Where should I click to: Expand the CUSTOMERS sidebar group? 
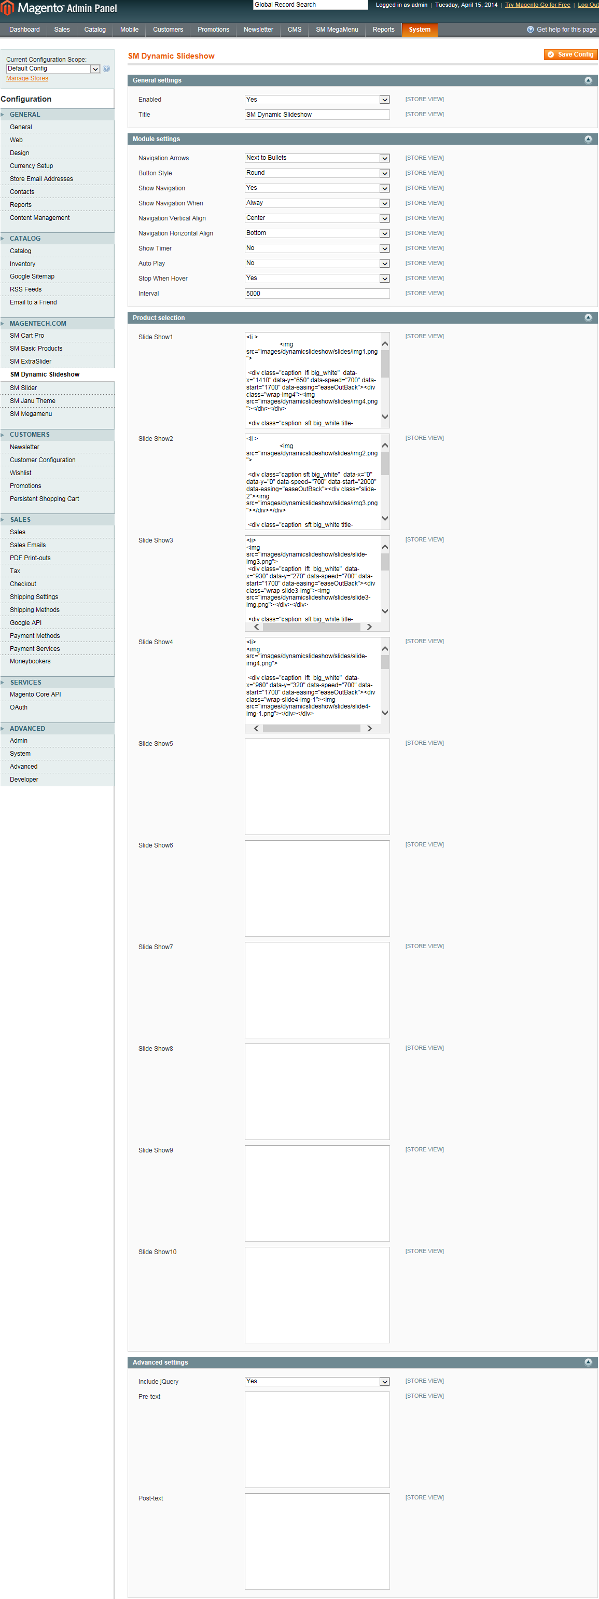(x=57, y=435)
